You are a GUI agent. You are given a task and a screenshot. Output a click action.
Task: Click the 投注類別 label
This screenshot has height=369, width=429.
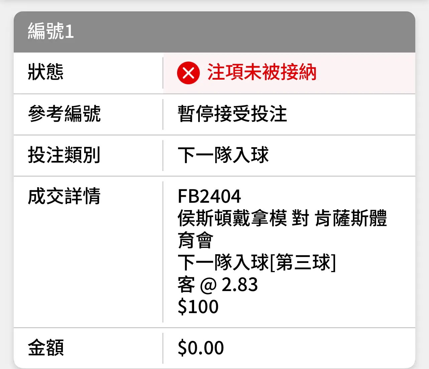[64, 155]
